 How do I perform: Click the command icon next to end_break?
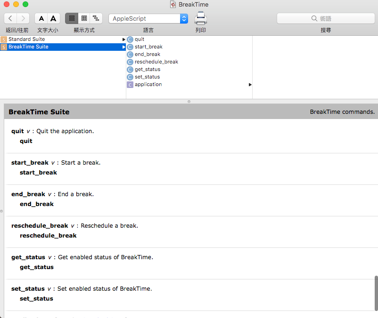tap(130, 55)
